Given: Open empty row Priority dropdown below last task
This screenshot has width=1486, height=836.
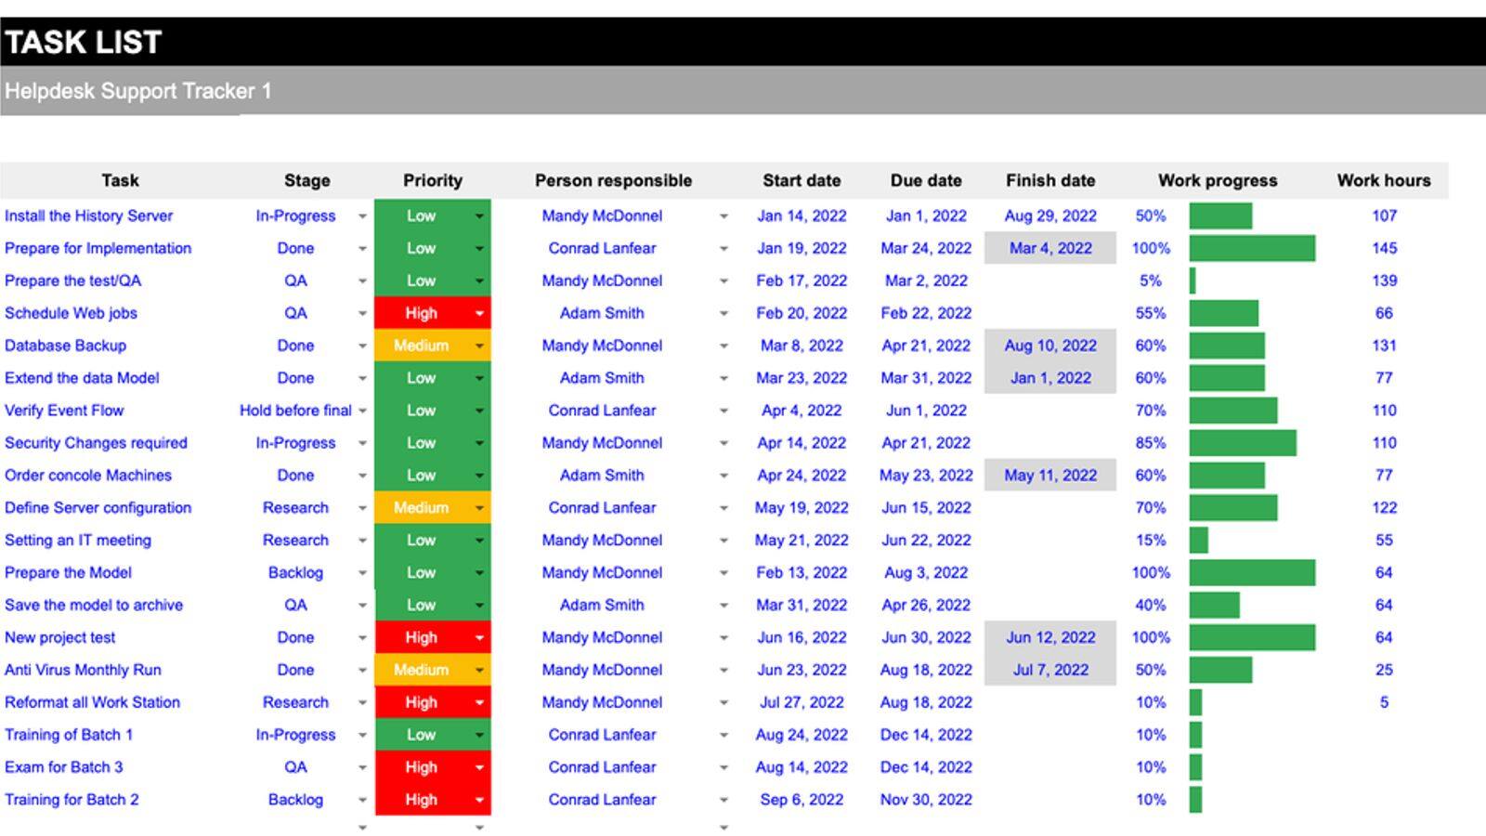Looking at the screenshot, I should pos(479,828).
